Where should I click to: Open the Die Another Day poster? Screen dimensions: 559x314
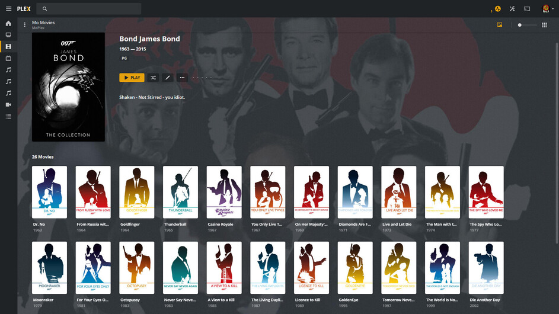click(486, 268)
